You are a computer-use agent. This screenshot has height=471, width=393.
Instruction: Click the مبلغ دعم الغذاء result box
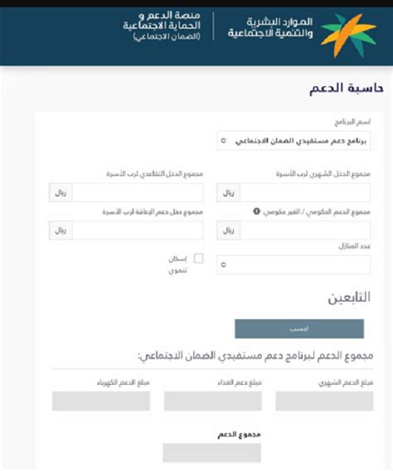(x=213, y=401)
